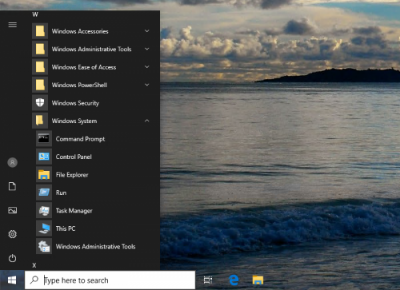
Task: Open the user account icon
Action: pos(12,162)
